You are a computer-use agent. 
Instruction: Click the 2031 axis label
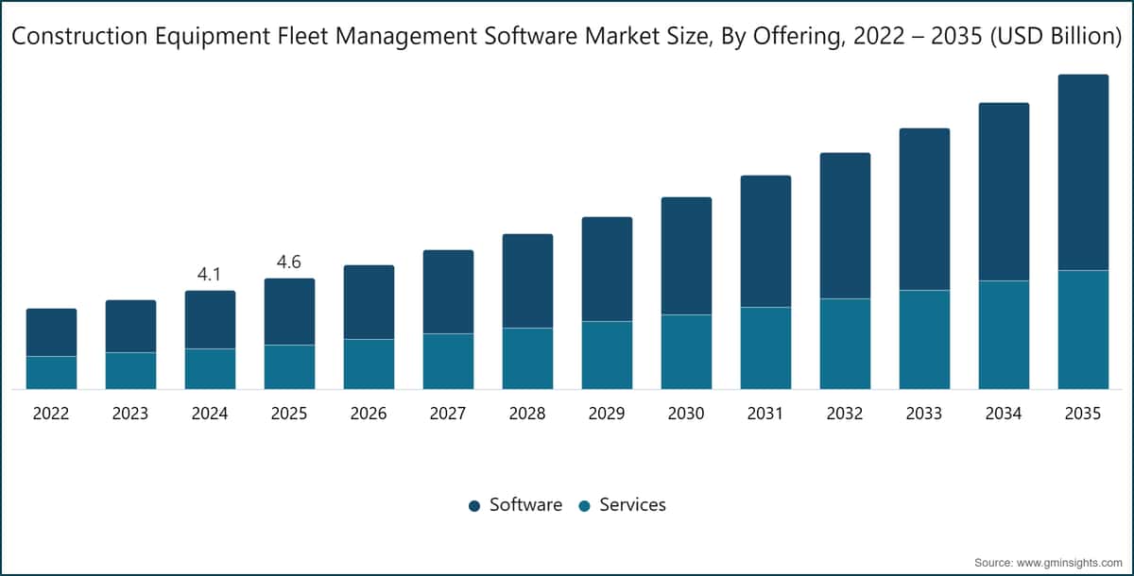pyautogui.click(x=765, y=414)
